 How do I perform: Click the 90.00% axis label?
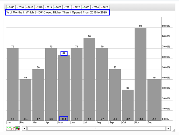(x=166, y=26)
